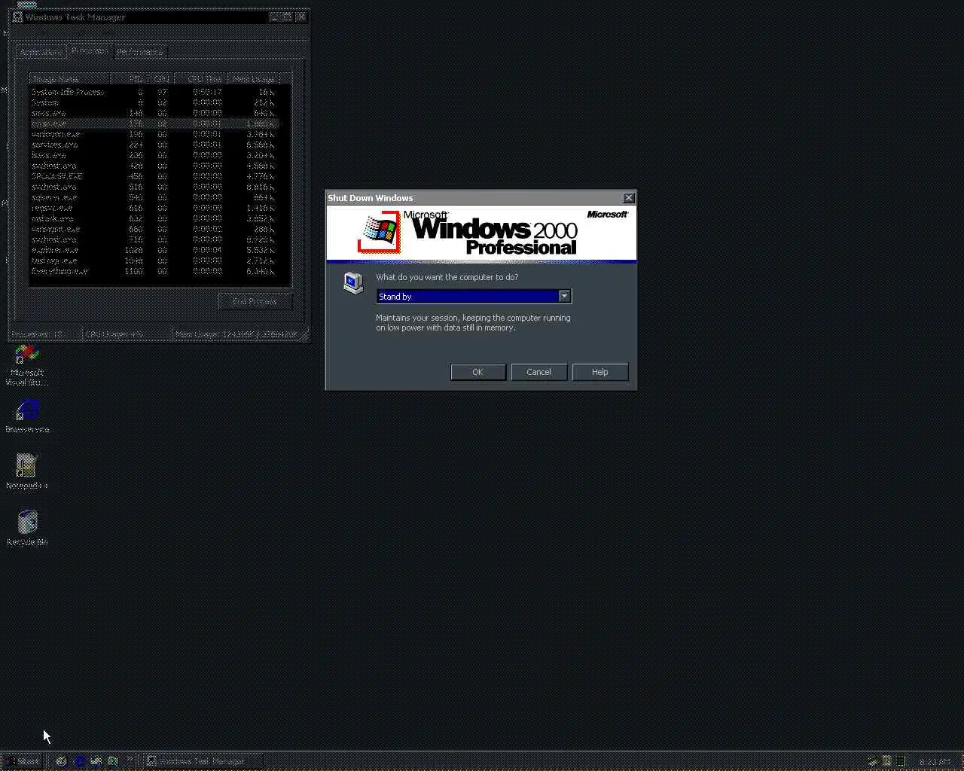Switch to Applications tab in Task Manager
Image resolution: width=964 pixels, height=771 pixels.
41,52
